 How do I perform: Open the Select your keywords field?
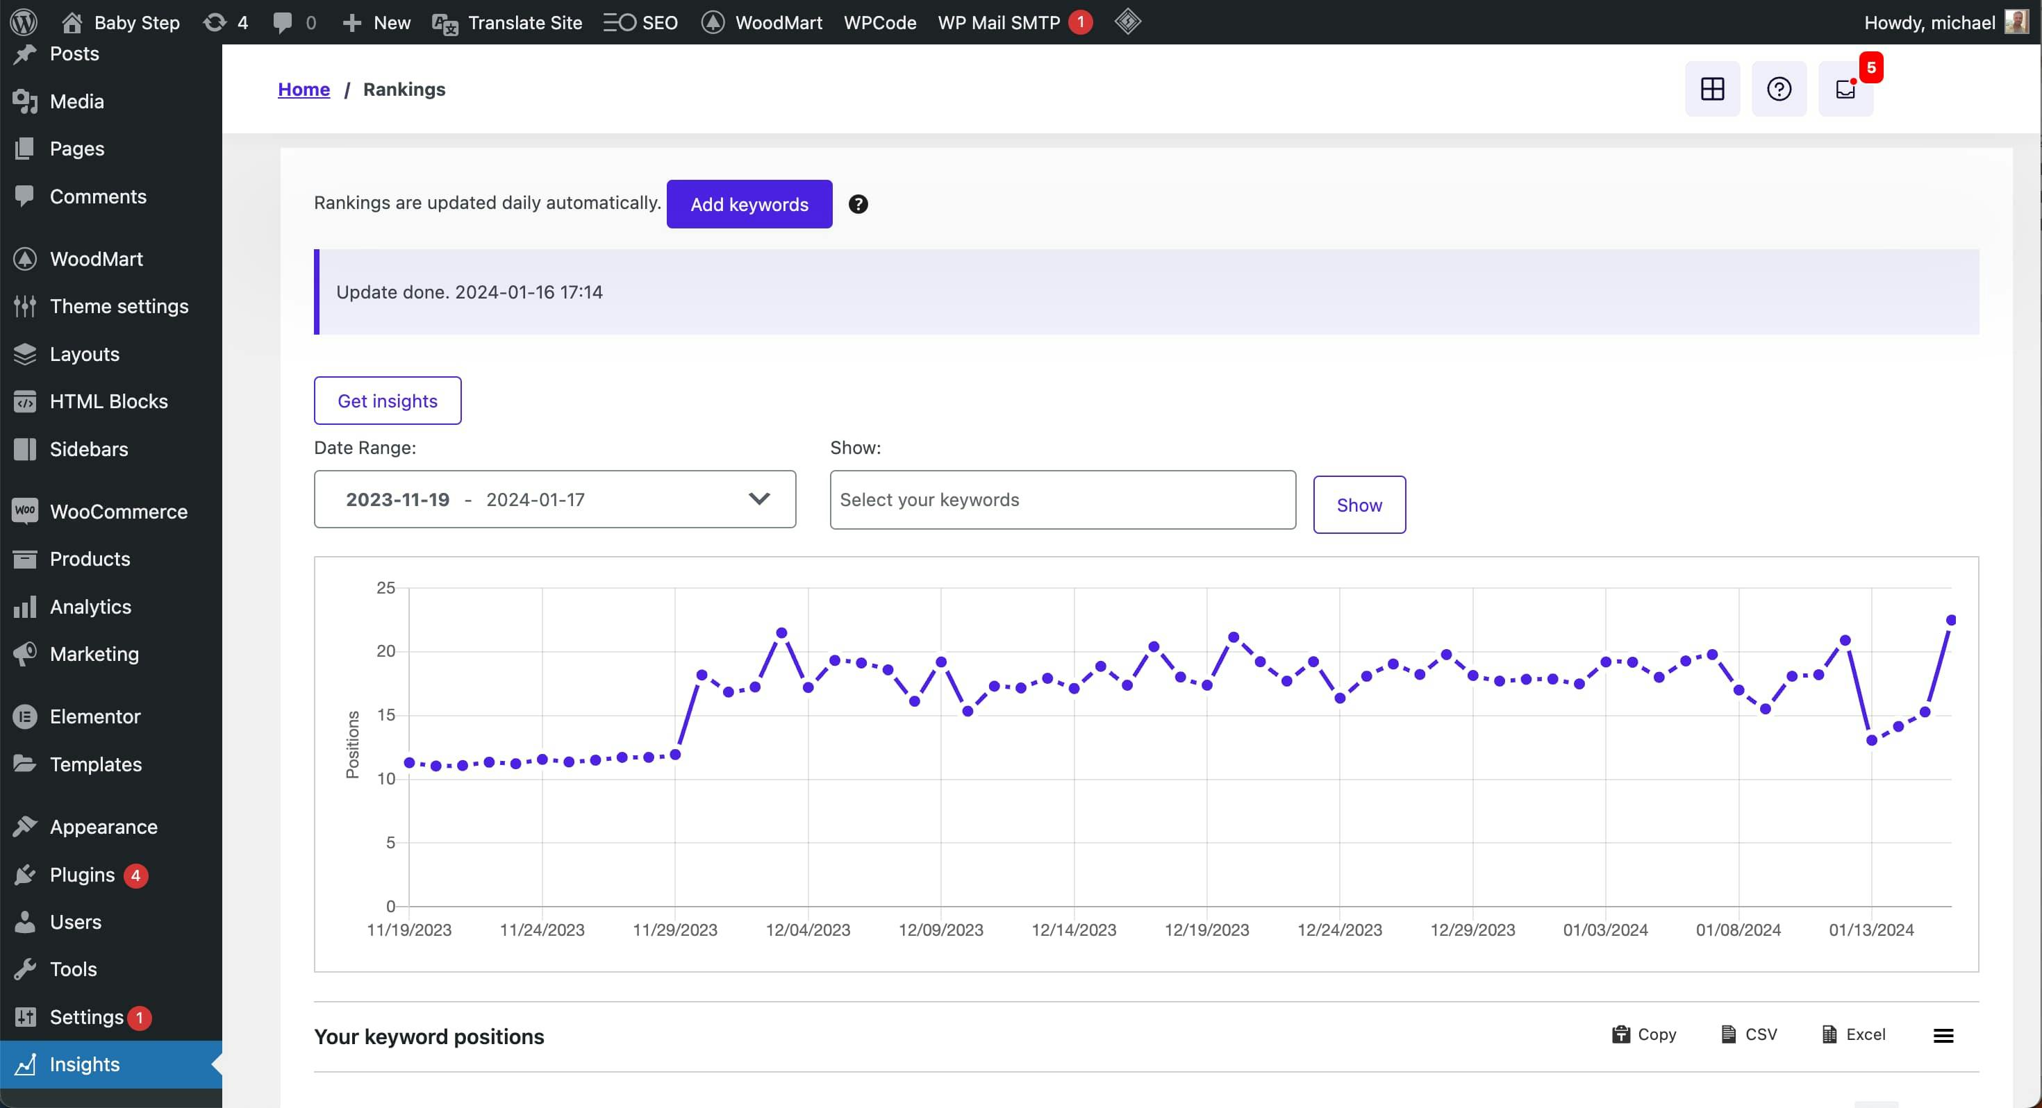[1062, 499]
